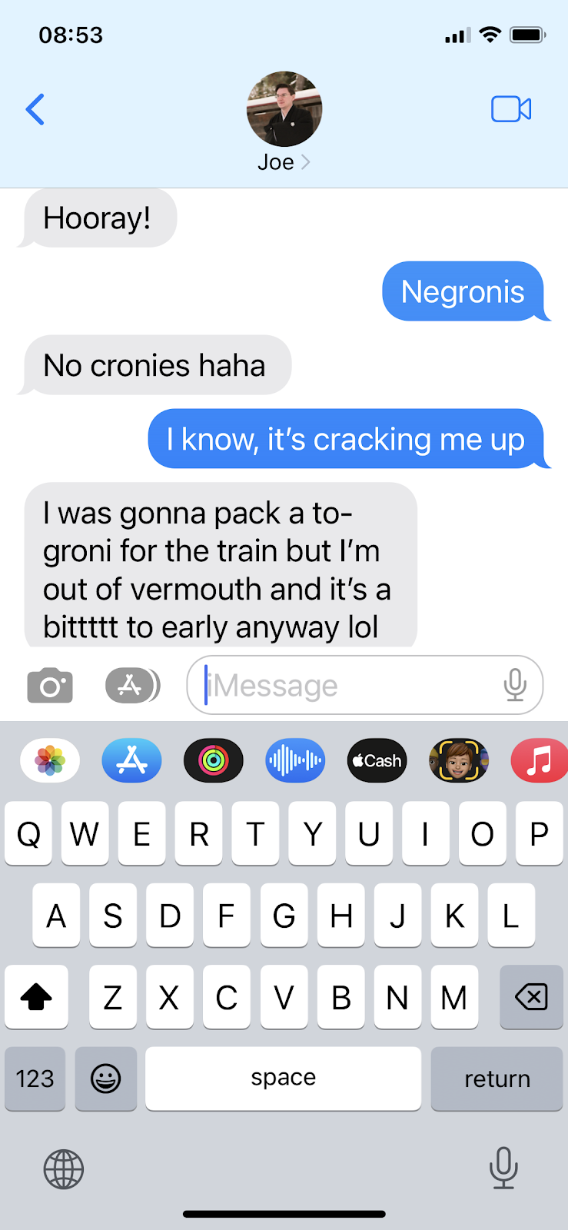The width and height of the screenshot is (568, 1230).
Task: Open the Memoji stickers app
Action: click(x=459, y=760)
